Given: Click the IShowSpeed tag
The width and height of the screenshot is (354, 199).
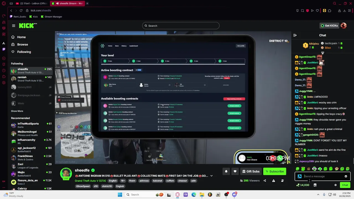Looking at the screenshot, I should (83, 186).
